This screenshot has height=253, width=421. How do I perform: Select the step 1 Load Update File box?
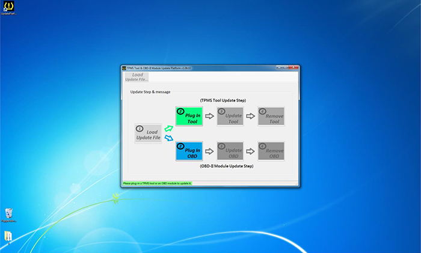pyautogui.click(x=147, y=134)
